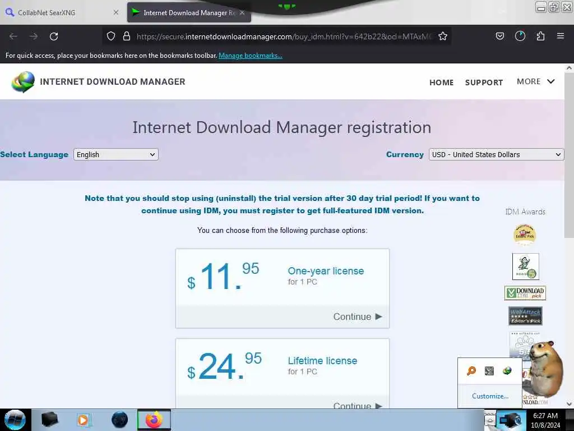Open the Firefox hamburger application menu
Screen dimensions: 574x431
[x=561, y=36]
